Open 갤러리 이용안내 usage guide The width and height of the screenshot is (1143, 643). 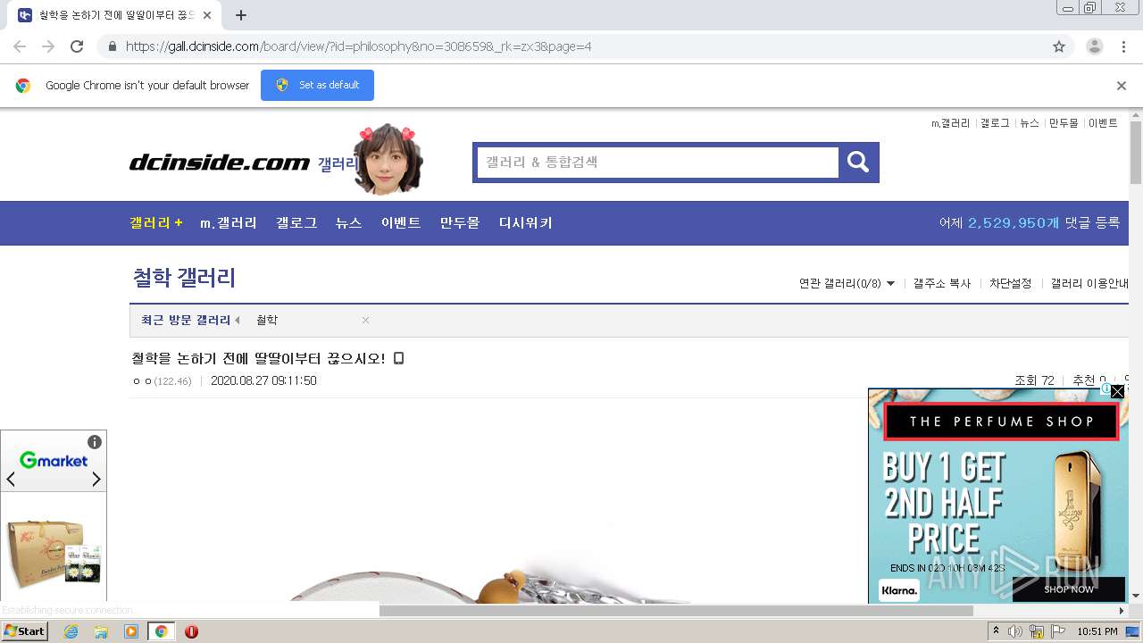coord(1089,283)
